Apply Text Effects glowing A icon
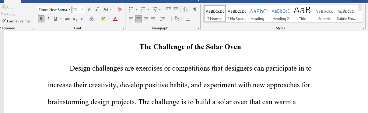Viewport: 368px width, 113px height. click(91, 19)
